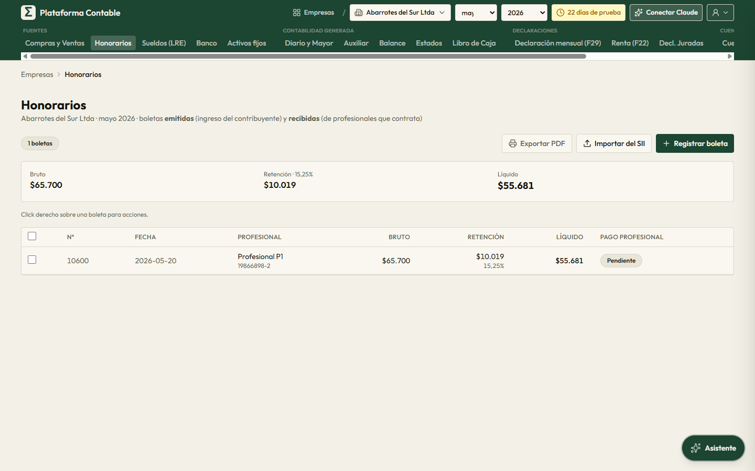755x471 pixels.
Task: Click the upload icon on Importar del SII
Action: click(x=587, y=143)
